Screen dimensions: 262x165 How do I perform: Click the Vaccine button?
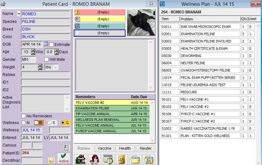[104, 148]
